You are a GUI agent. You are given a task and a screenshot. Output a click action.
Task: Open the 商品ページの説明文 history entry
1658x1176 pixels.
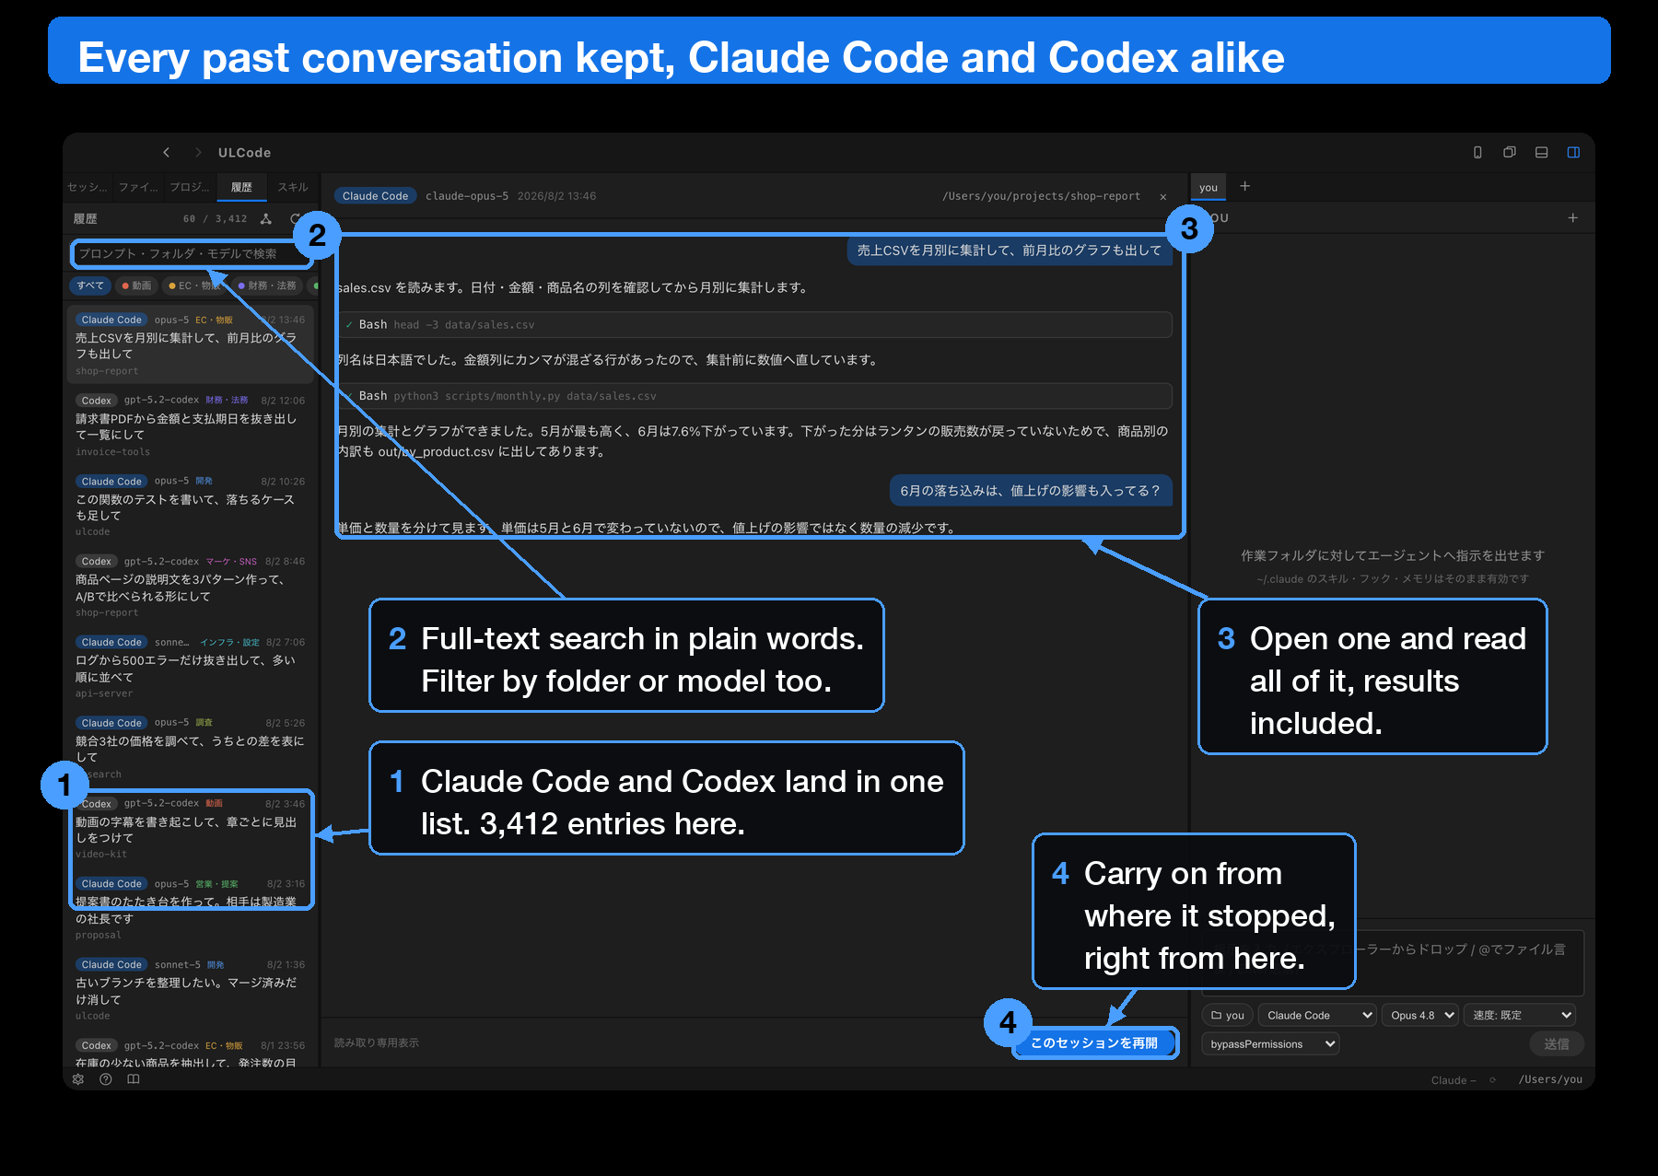coord(192,587)
